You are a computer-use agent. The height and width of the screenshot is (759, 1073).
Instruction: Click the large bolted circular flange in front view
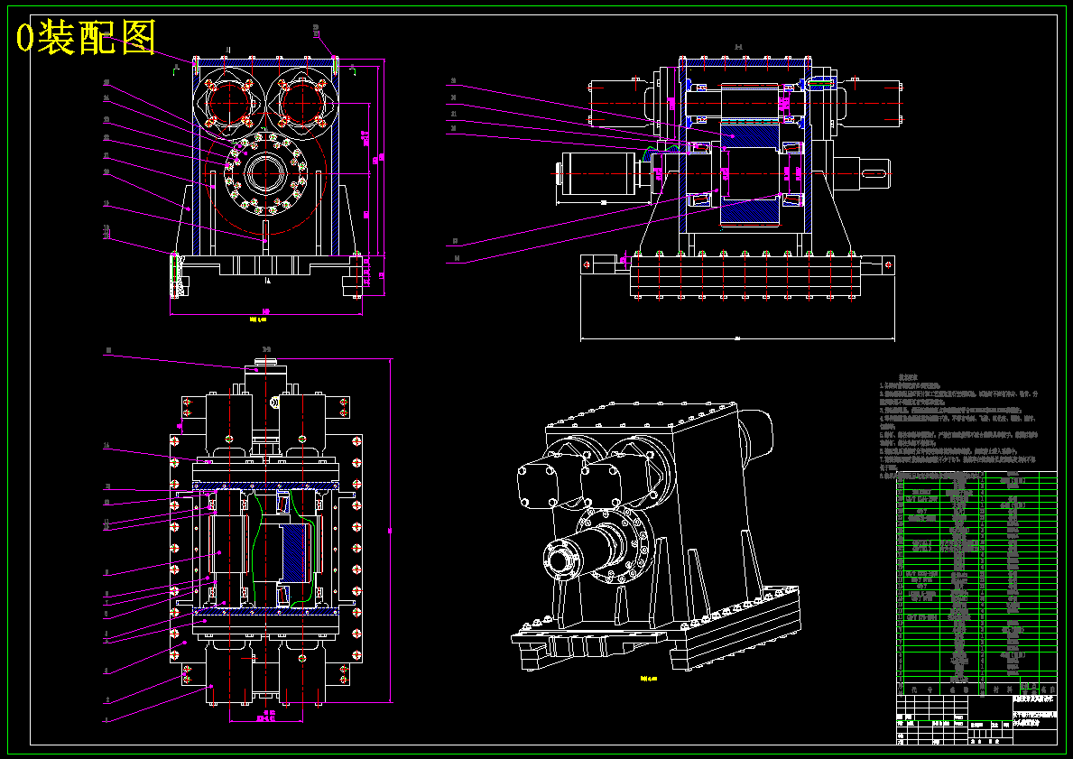(x=265, y=172)
